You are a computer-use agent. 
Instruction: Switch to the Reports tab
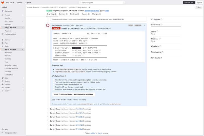point(86,14)
